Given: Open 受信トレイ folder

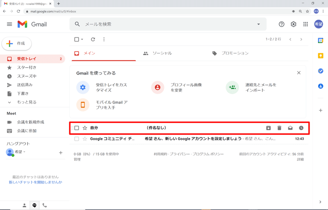Looking at the screenshot, I should click(x=32, y=59).
